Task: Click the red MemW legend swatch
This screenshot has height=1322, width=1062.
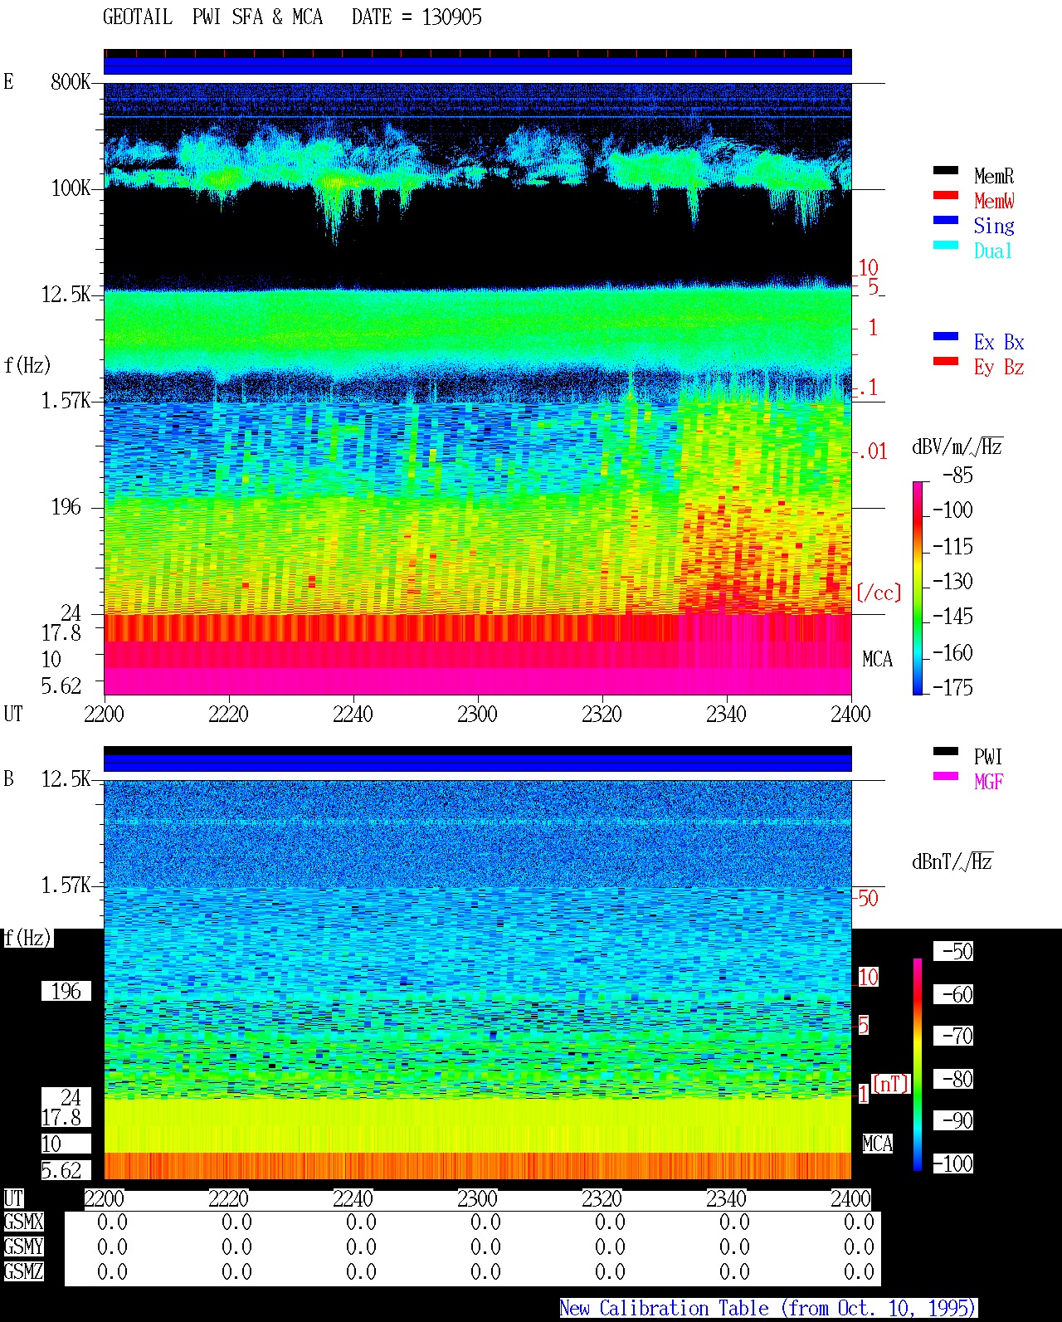Action: 946,195
